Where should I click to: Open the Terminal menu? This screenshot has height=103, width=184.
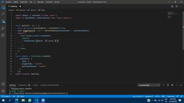pos(49,2)
